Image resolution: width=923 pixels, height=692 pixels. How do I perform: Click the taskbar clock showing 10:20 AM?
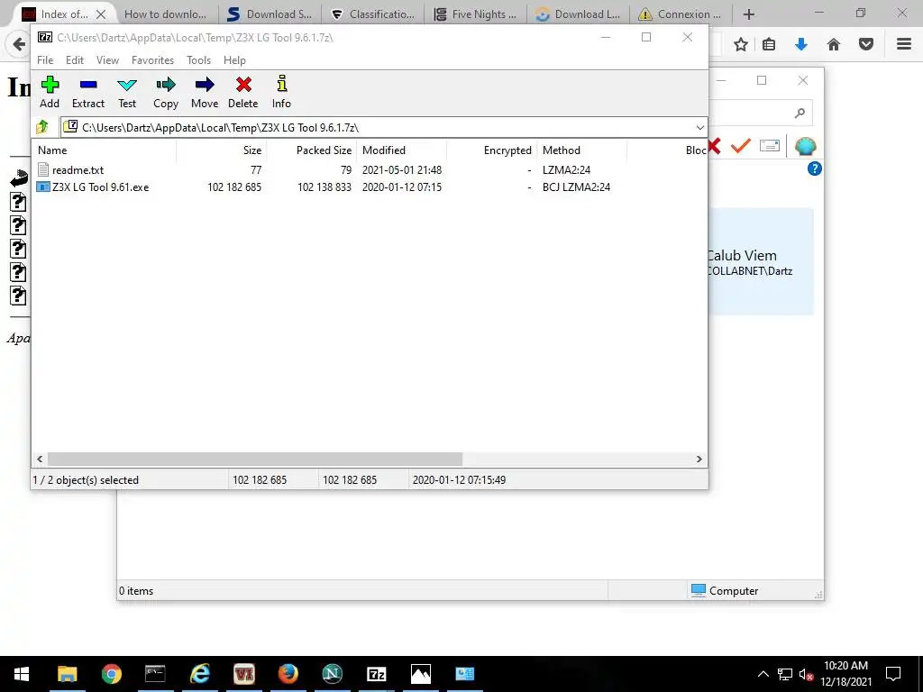pyautogui.click(x=845, y=674)
